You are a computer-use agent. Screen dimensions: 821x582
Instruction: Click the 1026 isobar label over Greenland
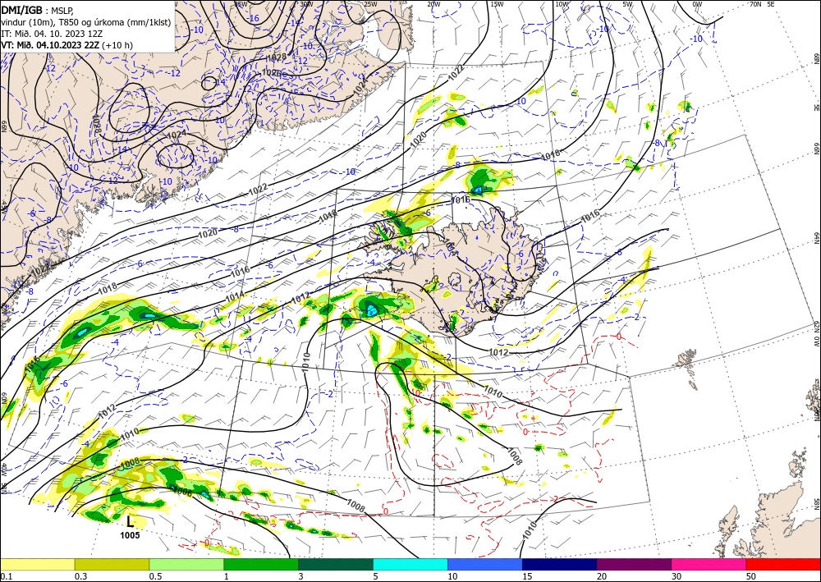(271, 73)
